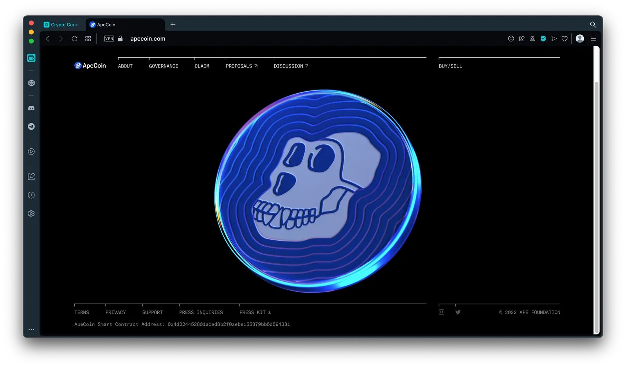626x368 pixels.
Task: Open the SUPPORT footer link
Action: pyautogui.click(x=152, y=313)
